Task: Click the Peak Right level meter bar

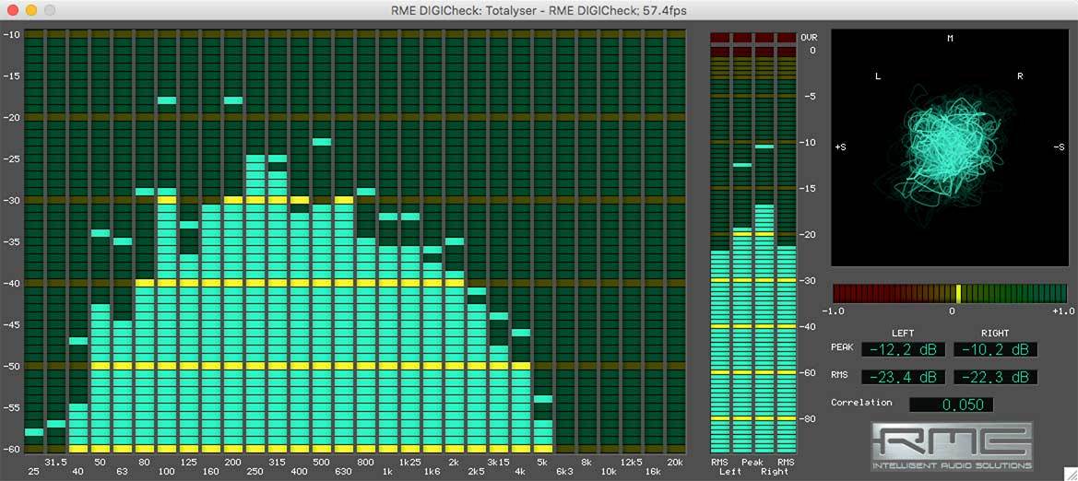Action: click(x=764, y=241)
